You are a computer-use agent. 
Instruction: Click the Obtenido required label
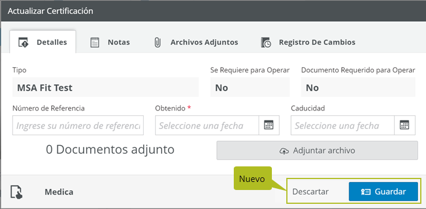pos(173,108)
